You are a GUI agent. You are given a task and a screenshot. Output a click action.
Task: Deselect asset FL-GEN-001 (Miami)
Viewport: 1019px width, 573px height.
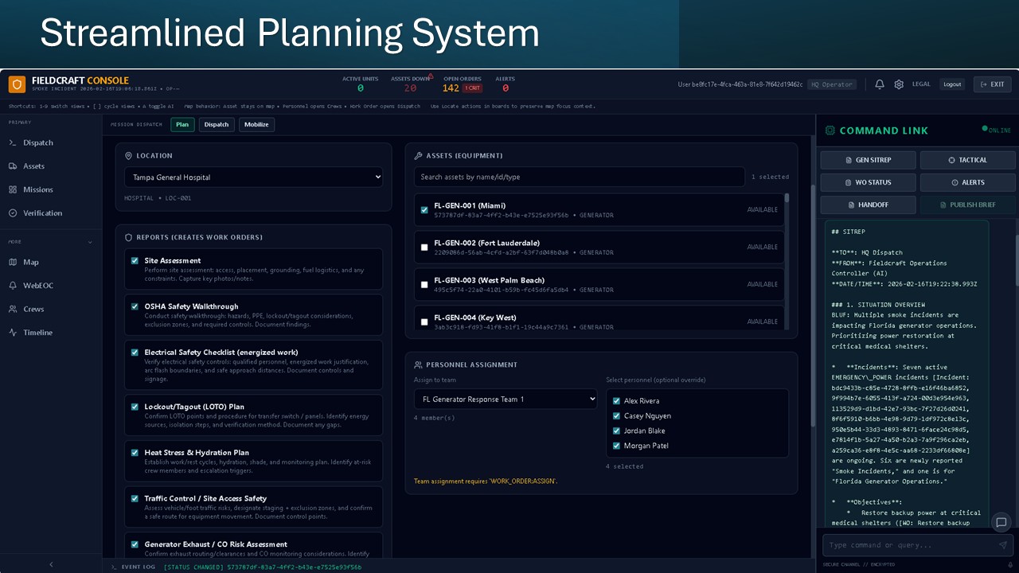(x=424, y=210)
